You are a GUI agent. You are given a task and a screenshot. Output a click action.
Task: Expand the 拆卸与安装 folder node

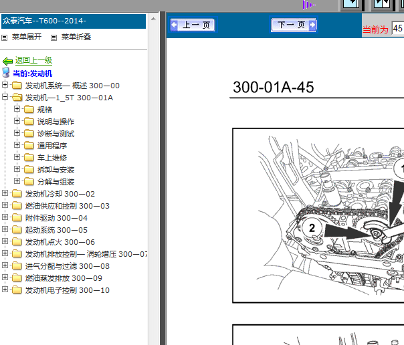coord(17,168)
